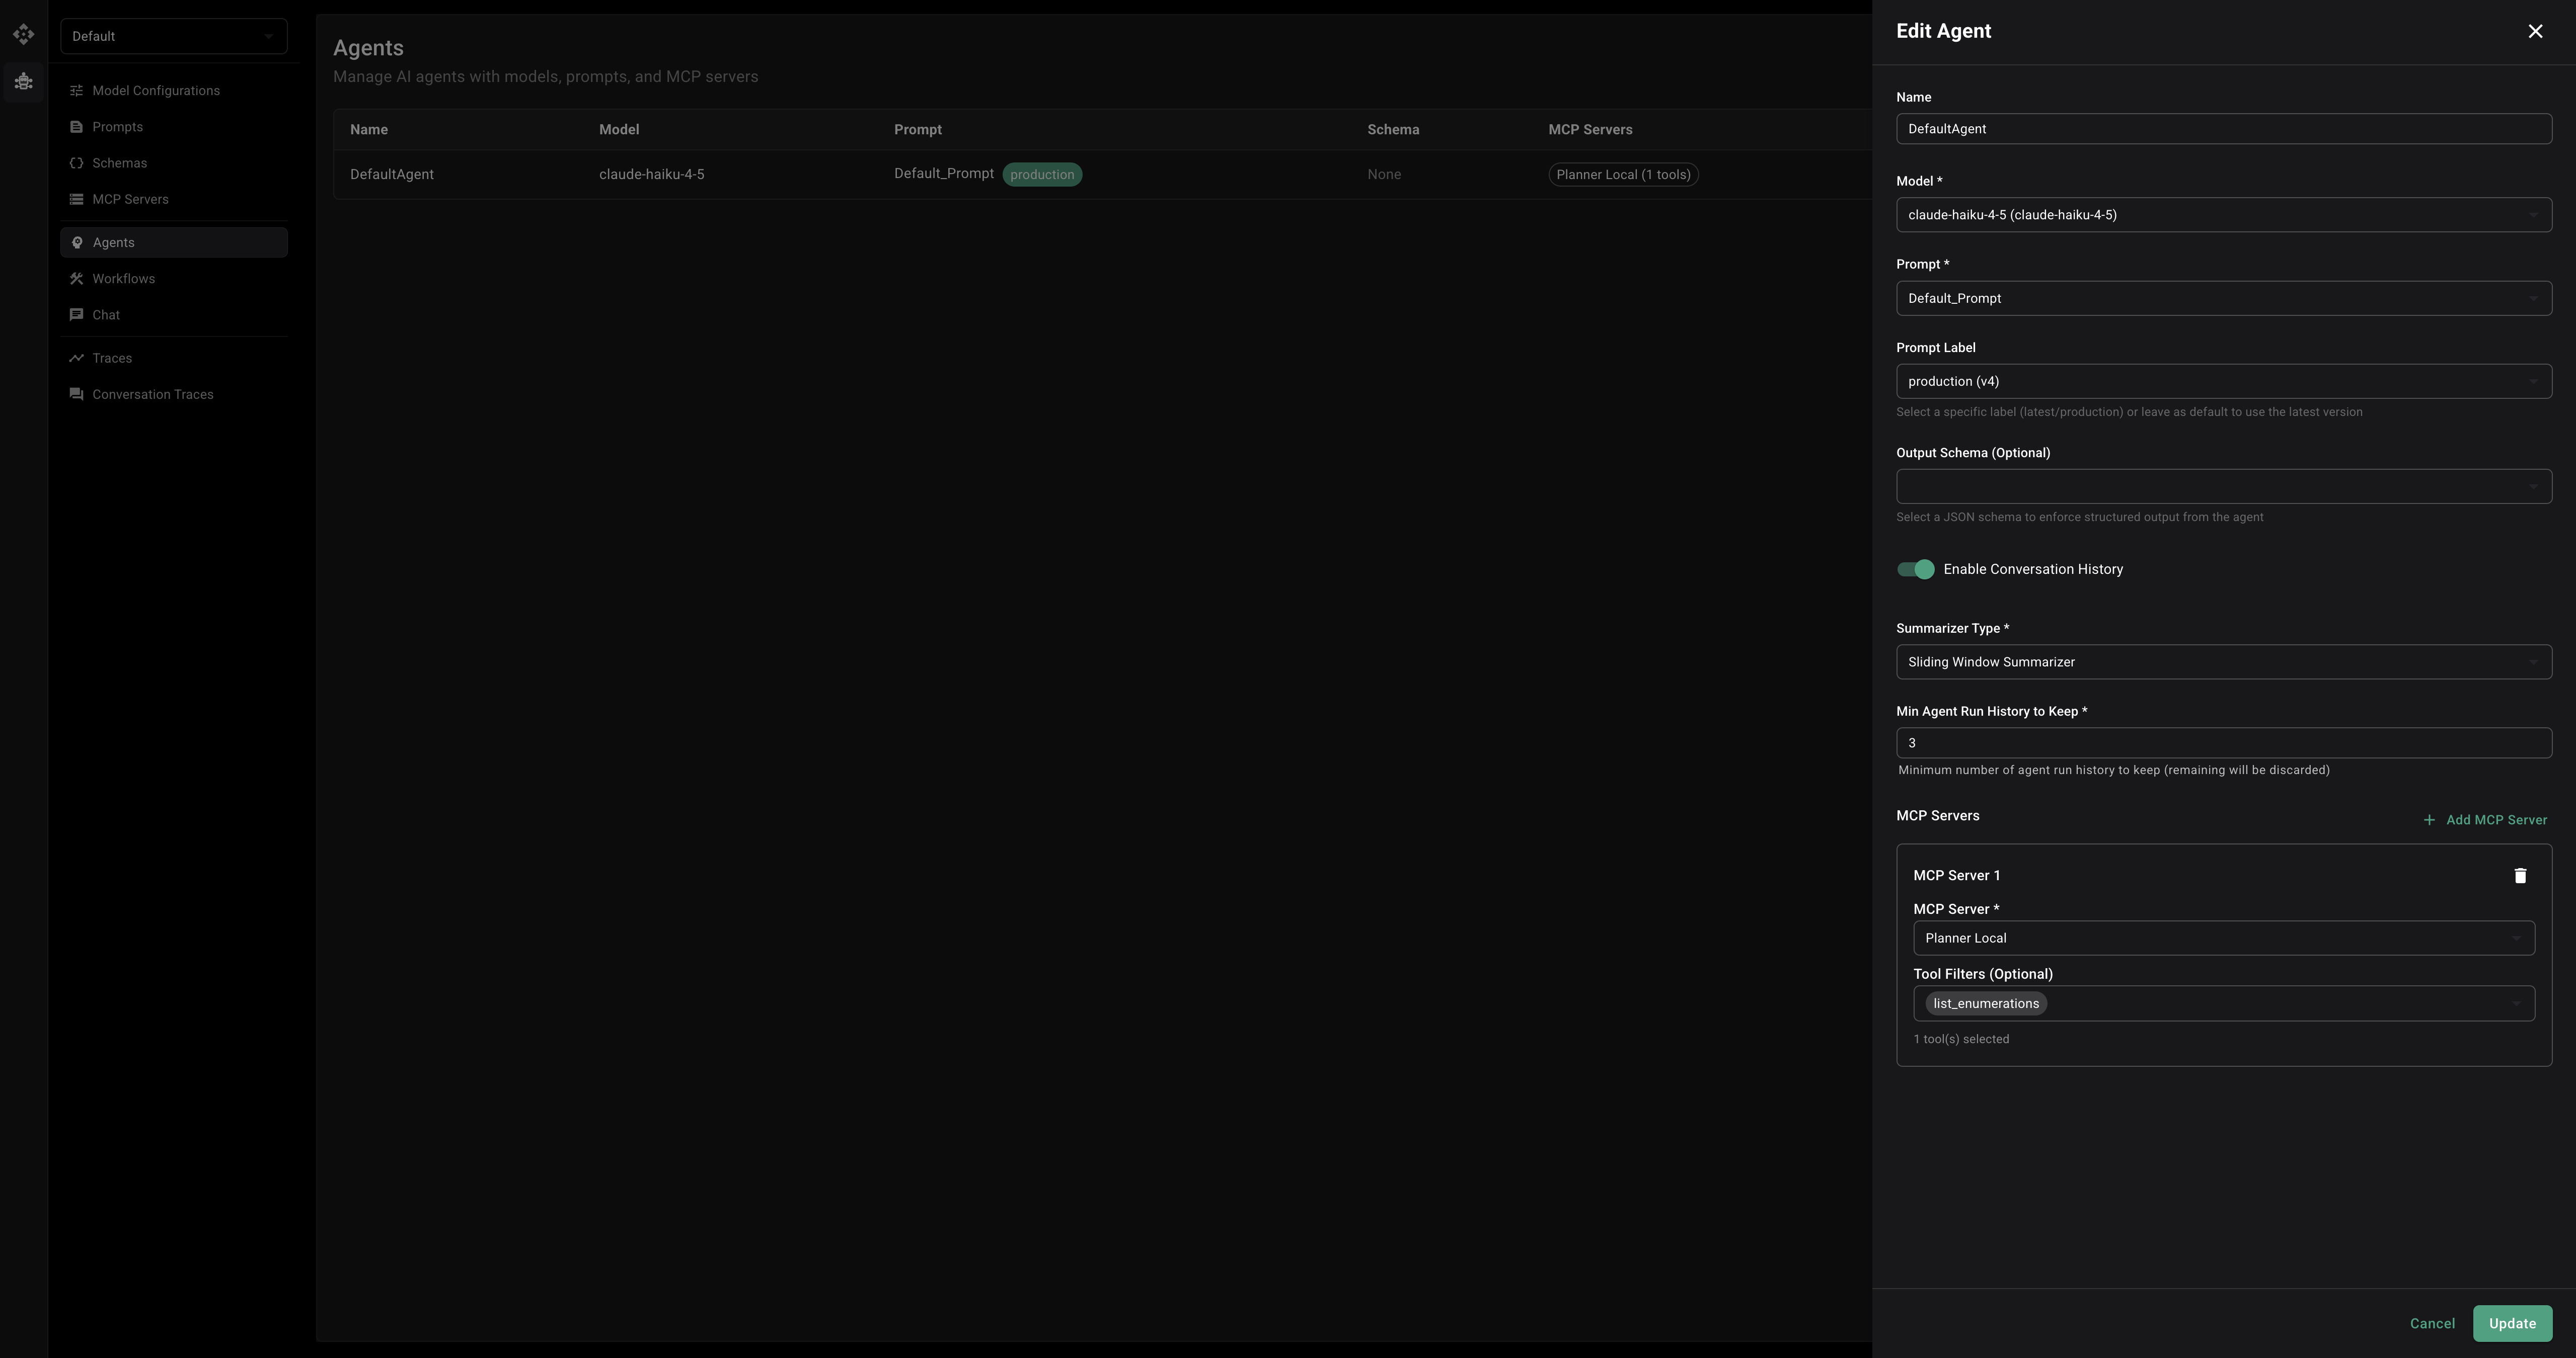Select the robot agent icon in far-left rail
Viewport: 2576px width, 1358px height.
pos(23,81)
